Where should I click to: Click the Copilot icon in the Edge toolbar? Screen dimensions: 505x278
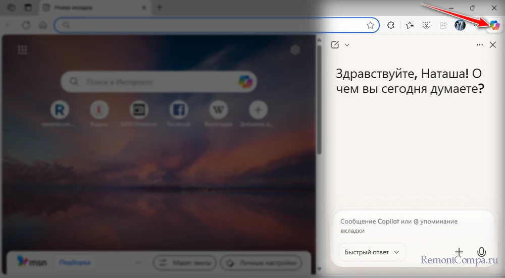pos(494,25)
